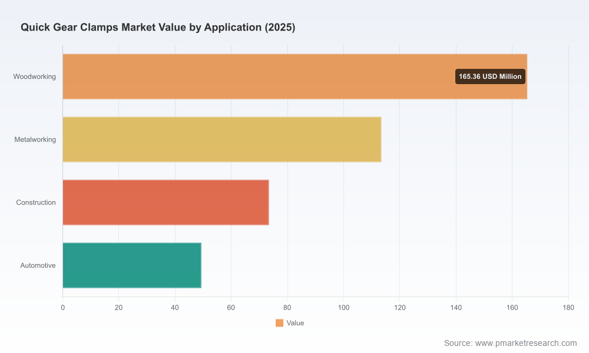Click the x-axis tick label 20
This screenshot has height=353, width=589.
(x=119, y=308)
